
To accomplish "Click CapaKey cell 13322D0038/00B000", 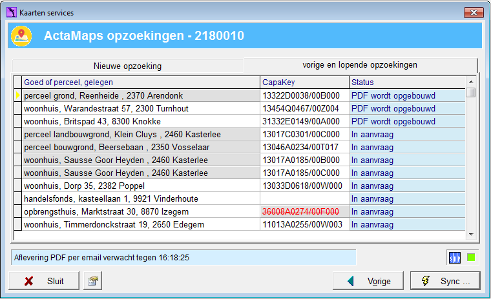I will (x=304, y=95).
